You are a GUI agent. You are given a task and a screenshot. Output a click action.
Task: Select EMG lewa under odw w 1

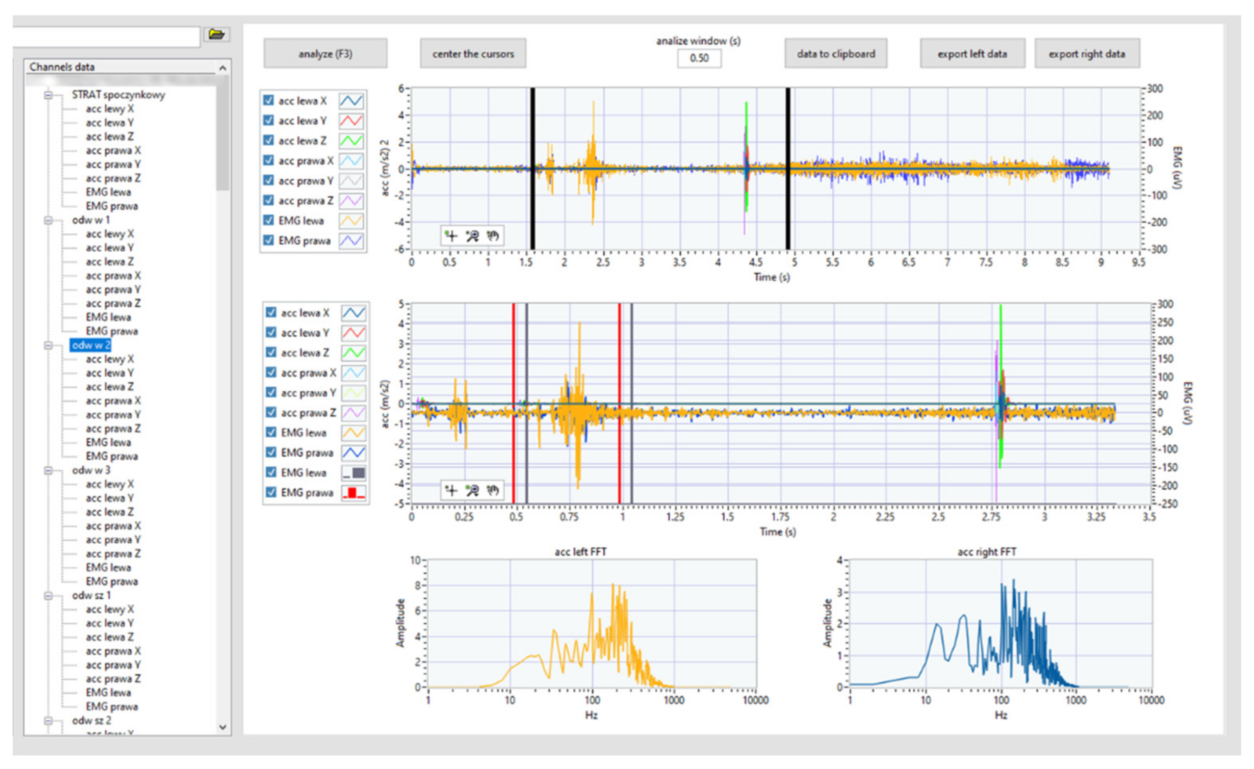[108, 317]
